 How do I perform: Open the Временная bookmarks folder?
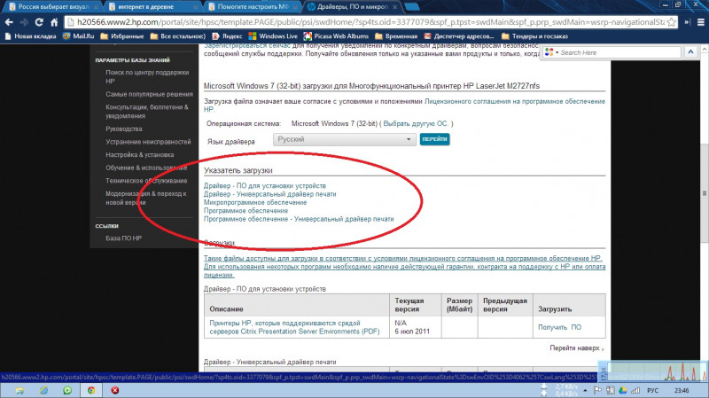click(396, 36)
